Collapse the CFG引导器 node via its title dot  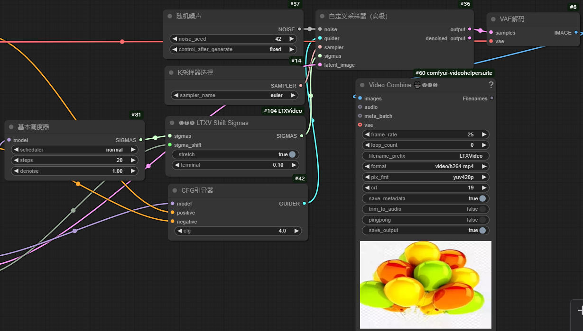pyautogui.click(x=175, y=190)
